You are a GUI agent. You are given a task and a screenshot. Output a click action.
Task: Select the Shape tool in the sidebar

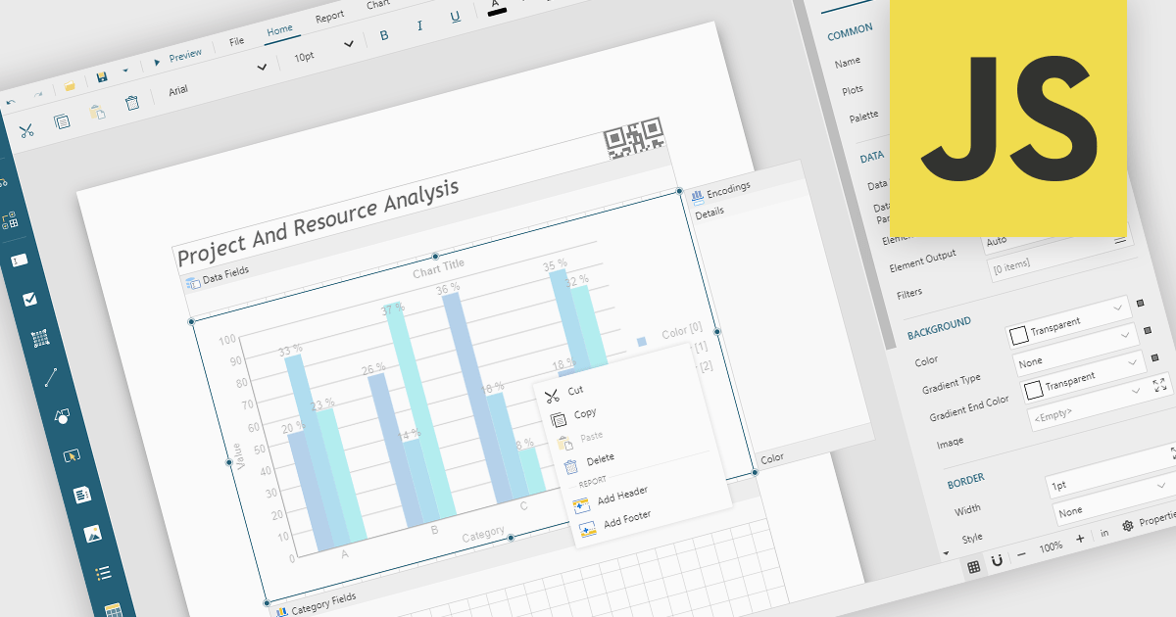pyautogui.click(x=61, y=415)
